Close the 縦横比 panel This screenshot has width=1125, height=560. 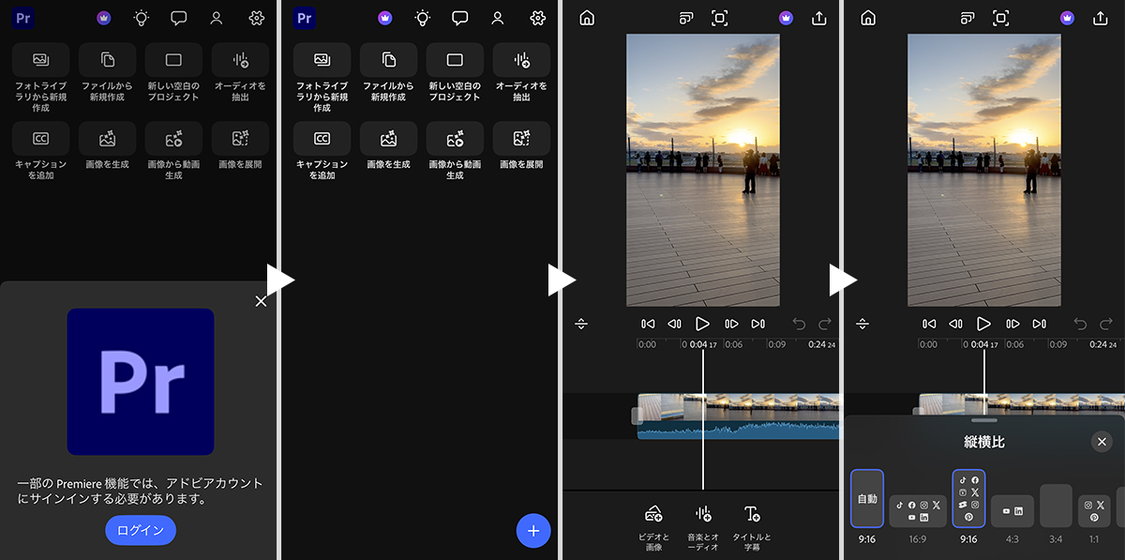tap(1102, 442)
